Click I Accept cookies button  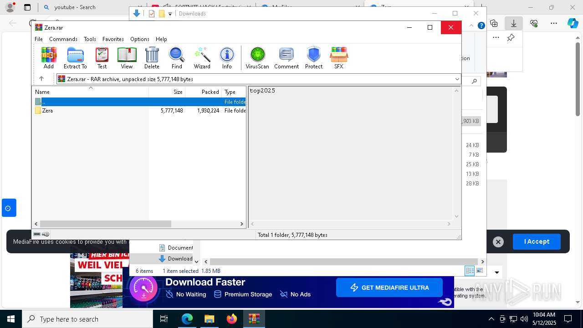(537, 241)
